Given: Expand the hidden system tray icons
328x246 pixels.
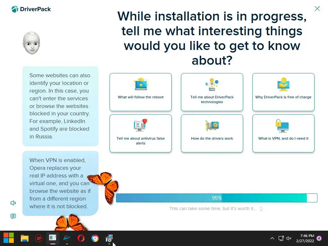Looking at the screenshot, I should pos(272,238).
